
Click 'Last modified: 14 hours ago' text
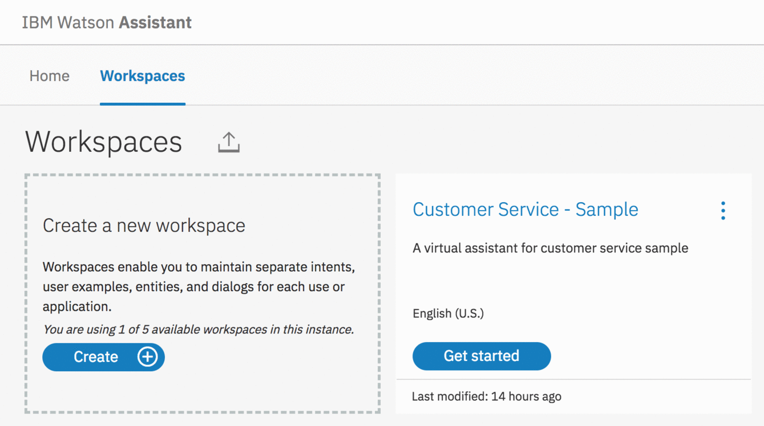pyautogui.click(x=487, y=396)
